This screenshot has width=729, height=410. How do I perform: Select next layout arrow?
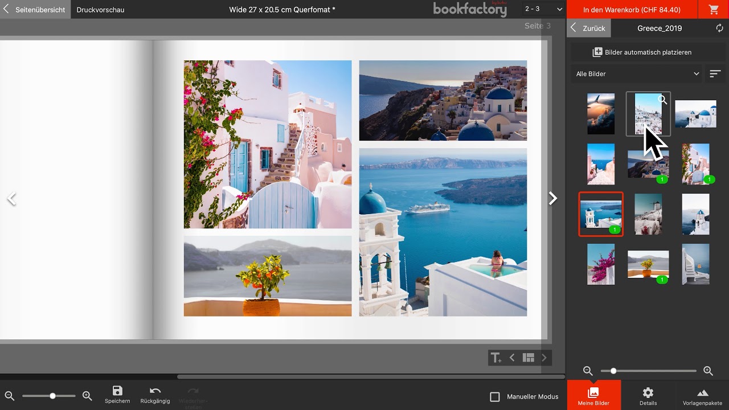pos(544,358)
